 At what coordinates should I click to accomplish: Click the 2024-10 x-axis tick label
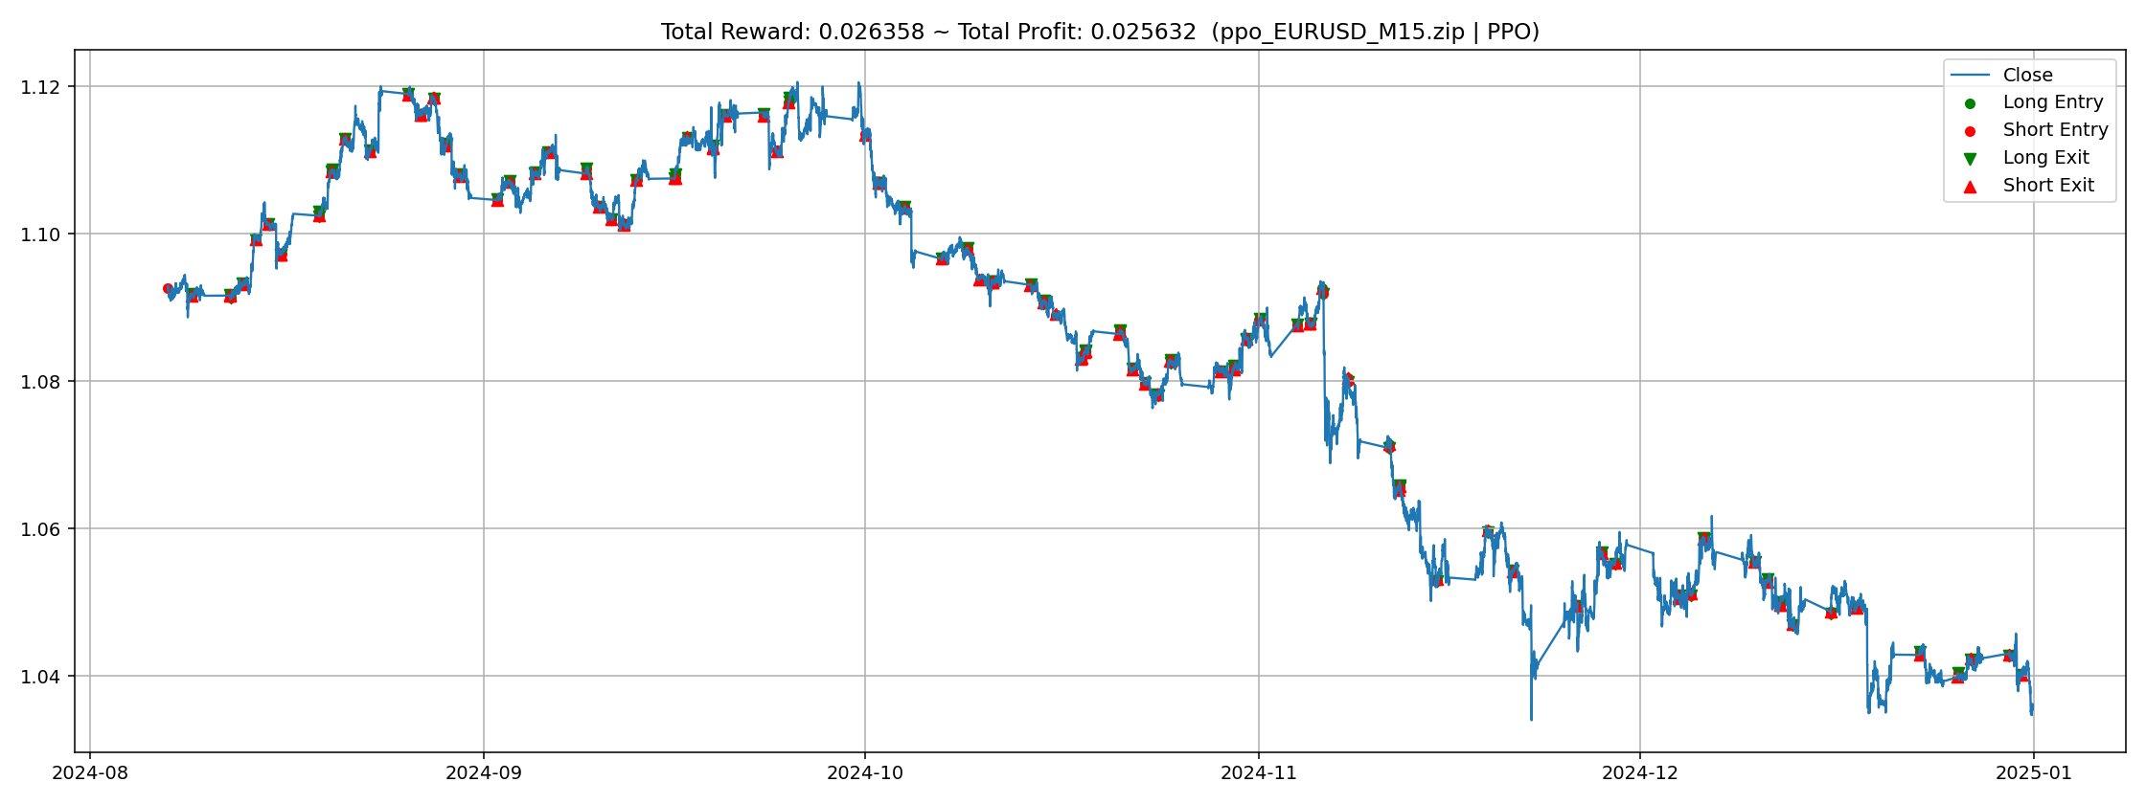[864, 772]
